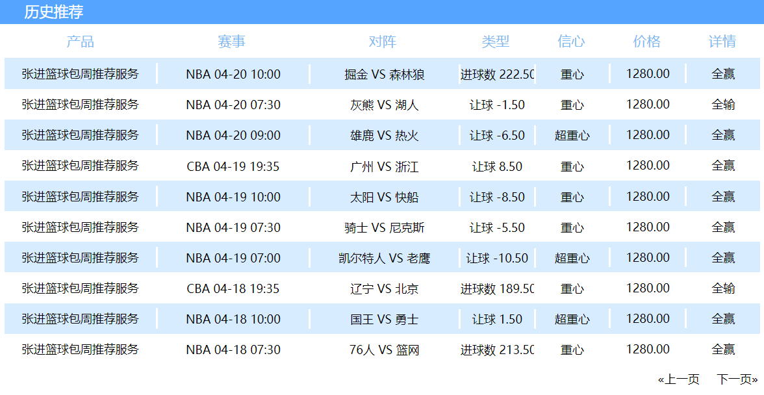Viewport: 764px width, 395px height.
Task: Open the 掘金 VS 森林狼 matchup
Action: [x=385, y=75]
